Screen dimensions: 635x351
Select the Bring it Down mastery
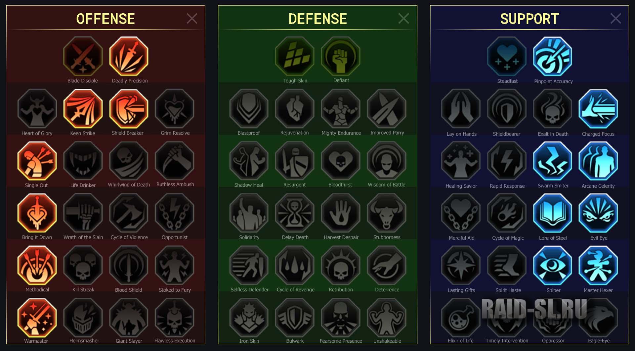[37, 213]
